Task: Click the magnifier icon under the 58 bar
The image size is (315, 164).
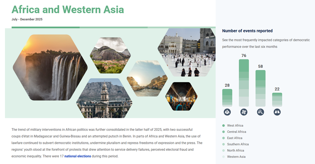Action: click(x=261, y=112)
